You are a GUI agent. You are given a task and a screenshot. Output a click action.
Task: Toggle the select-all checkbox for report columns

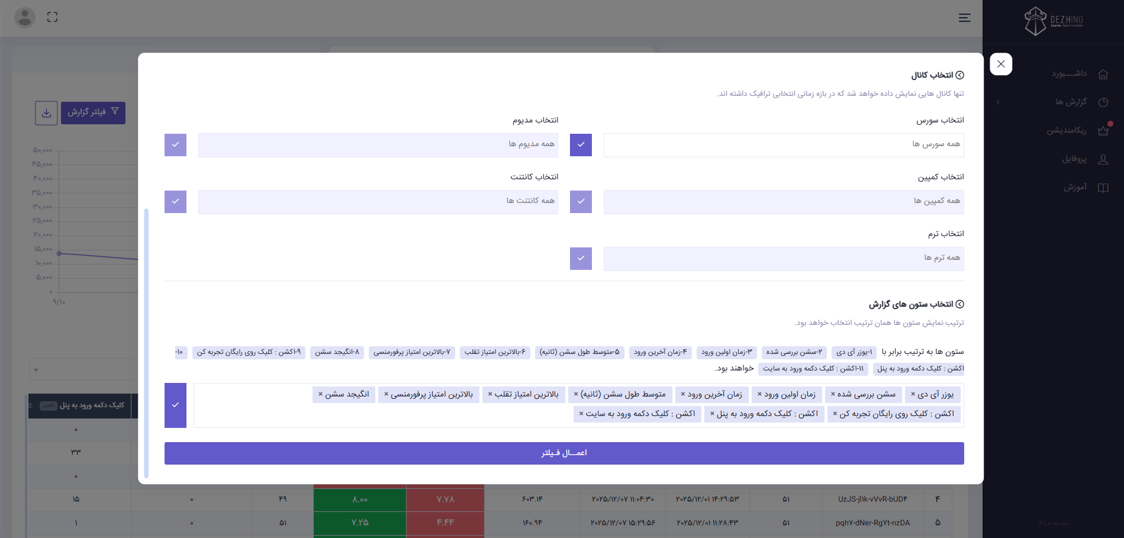tap(175, 405)
